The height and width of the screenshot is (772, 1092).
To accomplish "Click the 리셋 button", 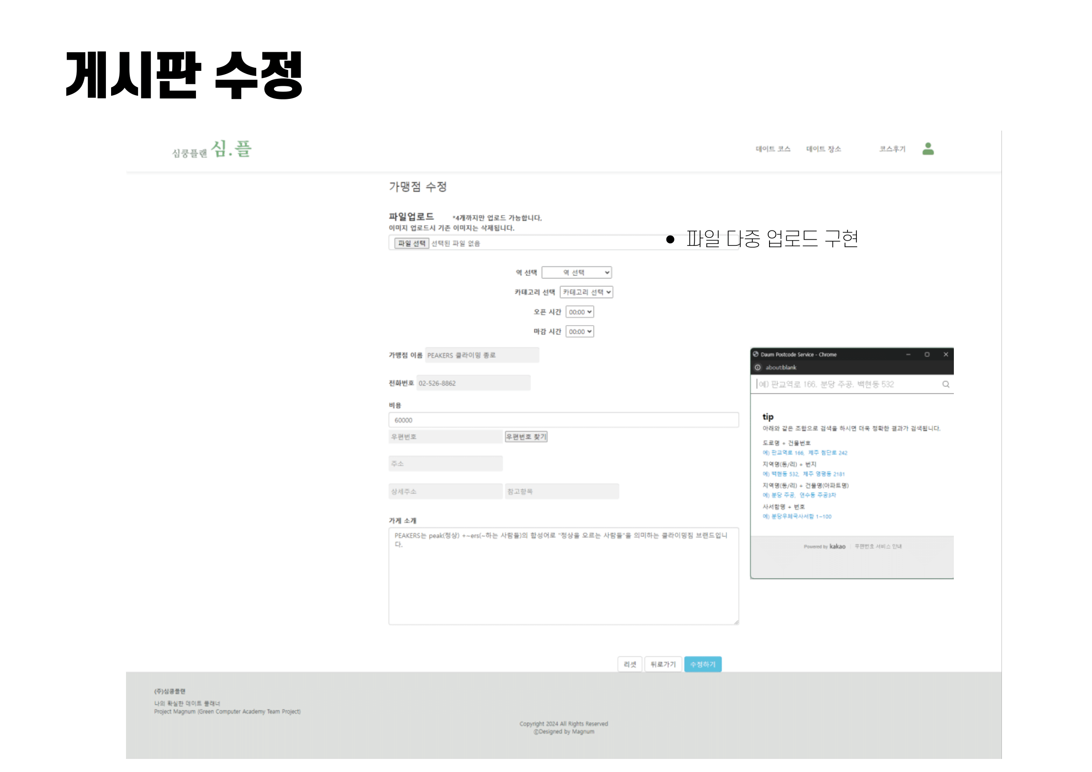I will click(630, 665).
